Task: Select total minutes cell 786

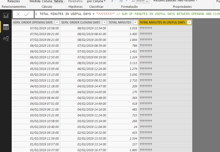Action: click(x=123, y=46)
